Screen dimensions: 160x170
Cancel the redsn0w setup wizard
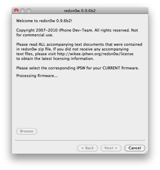point(135,148)
